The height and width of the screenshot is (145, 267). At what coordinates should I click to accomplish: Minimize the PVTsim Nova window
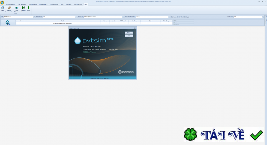coord(259,2)
